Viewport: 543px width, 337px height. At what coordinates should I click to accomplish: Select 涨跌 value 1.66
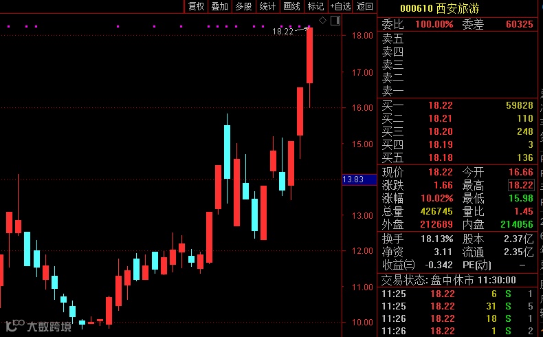[x=443, y=185]
